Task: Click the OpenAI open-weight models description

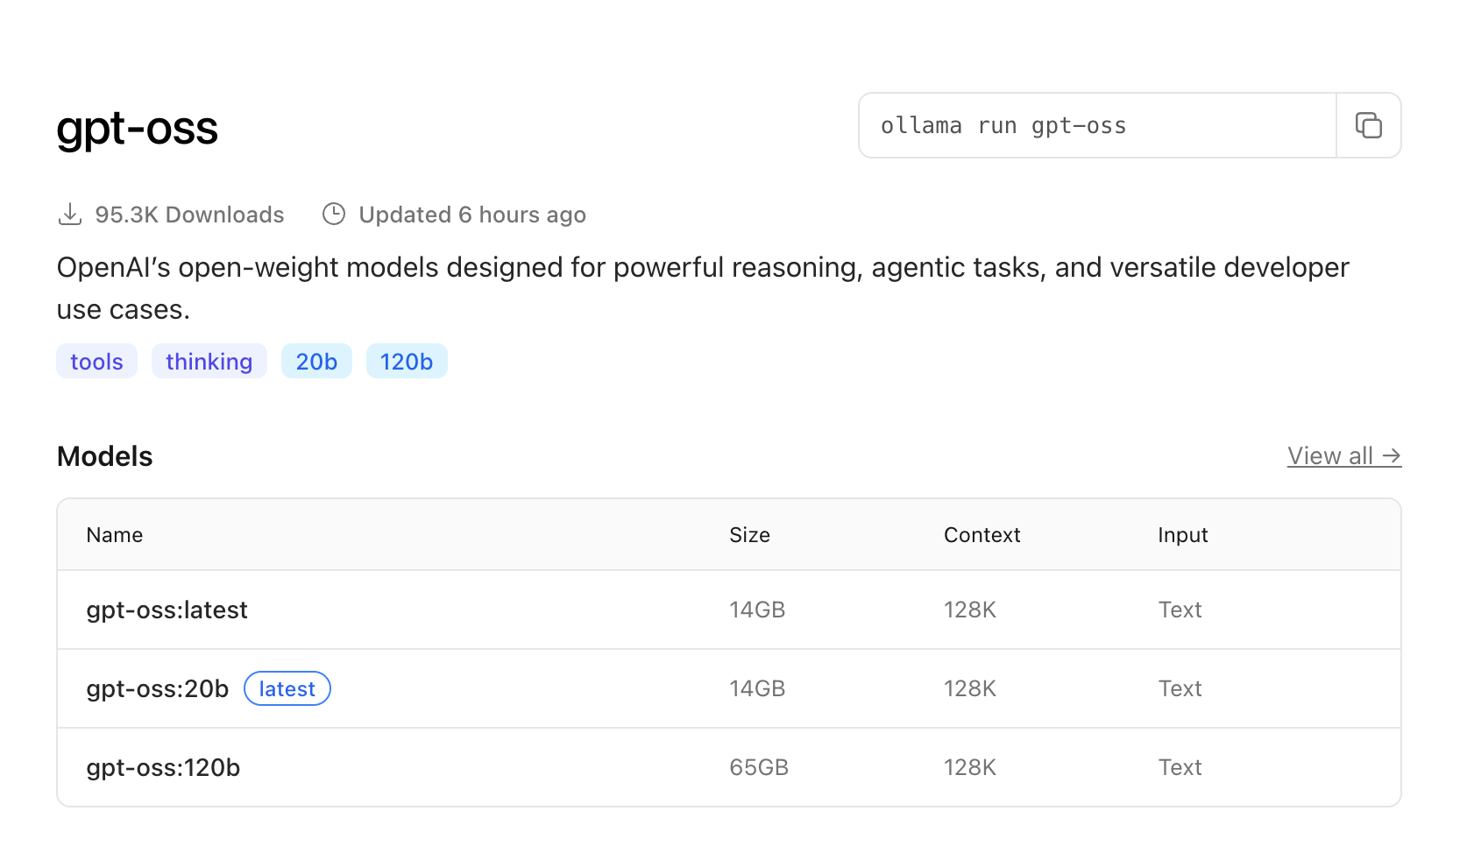Action: 703,288
